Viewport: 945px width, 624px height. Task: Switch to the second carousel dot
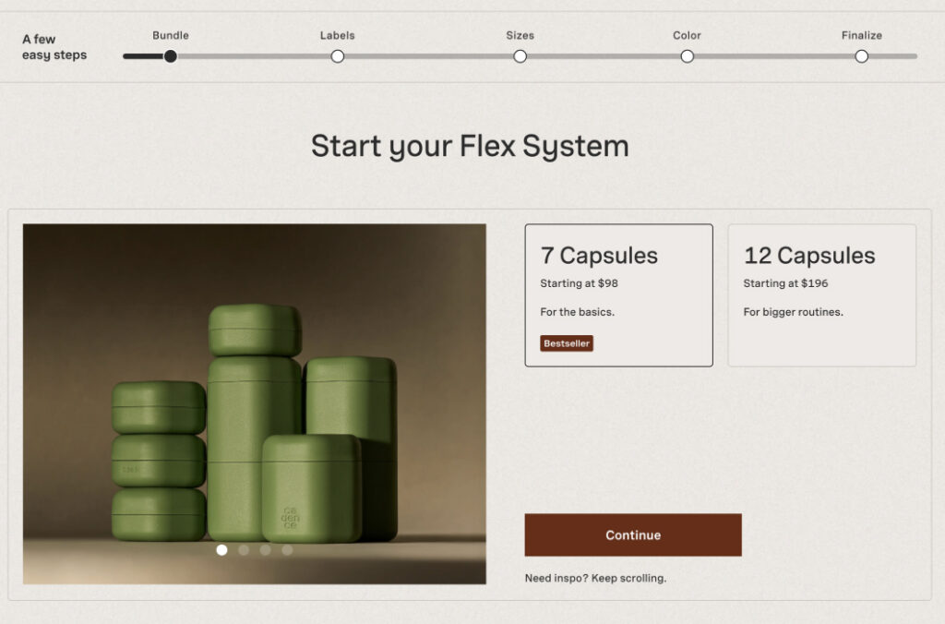pos(244,550)
